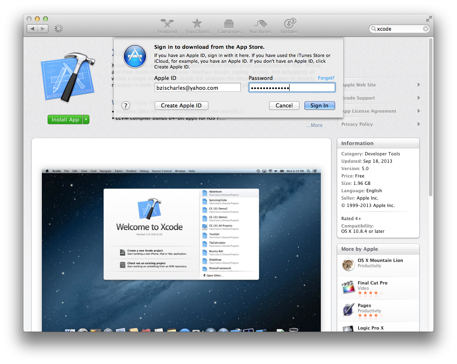This screenshot has height=364, width=457.
Task: Click the Updates tab label
Action: tap(289, 32)
